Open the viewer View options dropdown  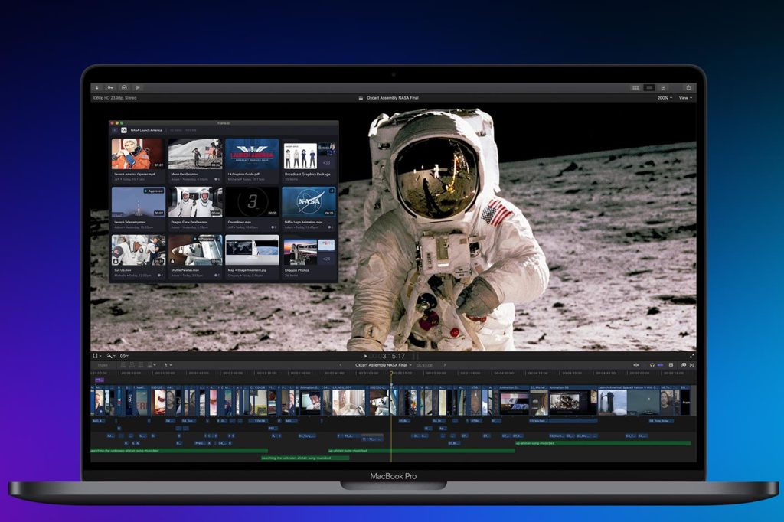coord(685,98)
